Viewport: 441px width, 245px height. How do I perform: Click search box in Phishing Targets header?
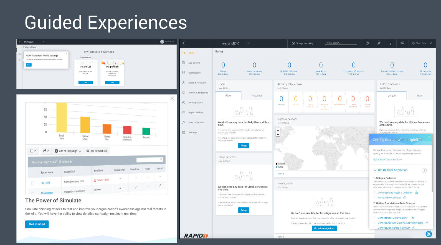pyautogui.click(x=150, y=160)
